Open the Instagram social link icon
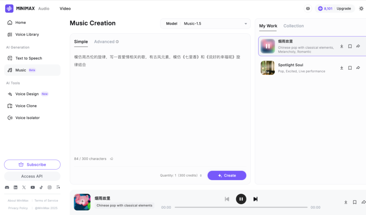This screenshot has width=366, height=215. [49, 188]
